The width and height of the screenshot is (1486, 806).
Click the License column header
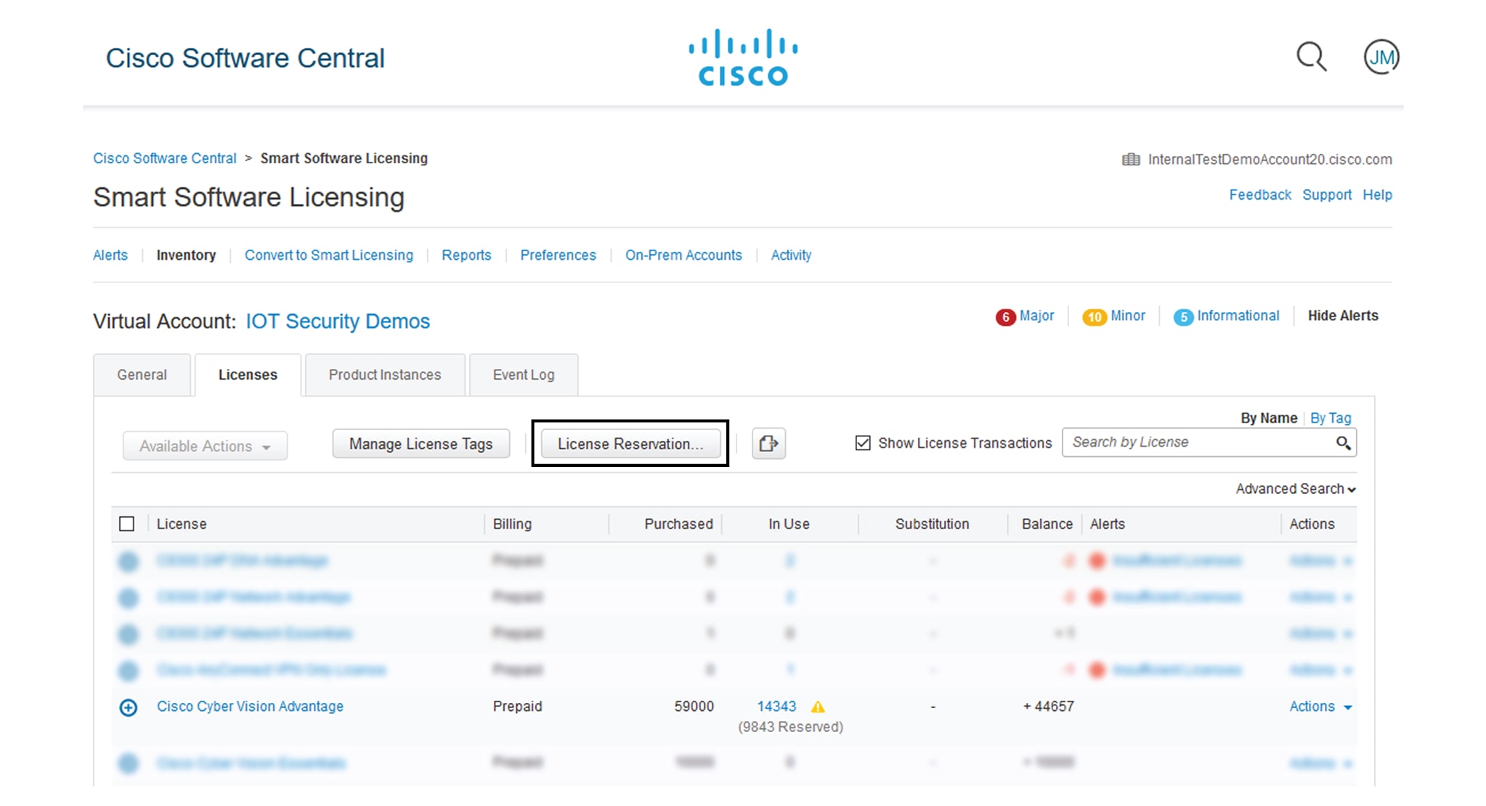(182, 524)
